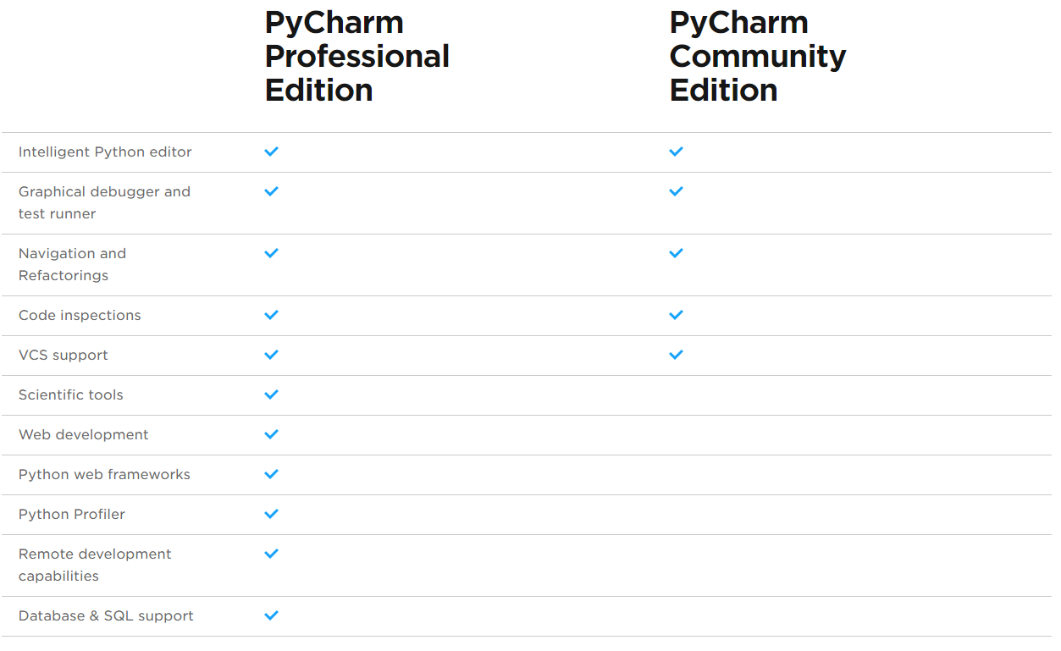Click Professional checkmark for Python Profiler
Screen dimensions: 1061x651
pos(271,514)
